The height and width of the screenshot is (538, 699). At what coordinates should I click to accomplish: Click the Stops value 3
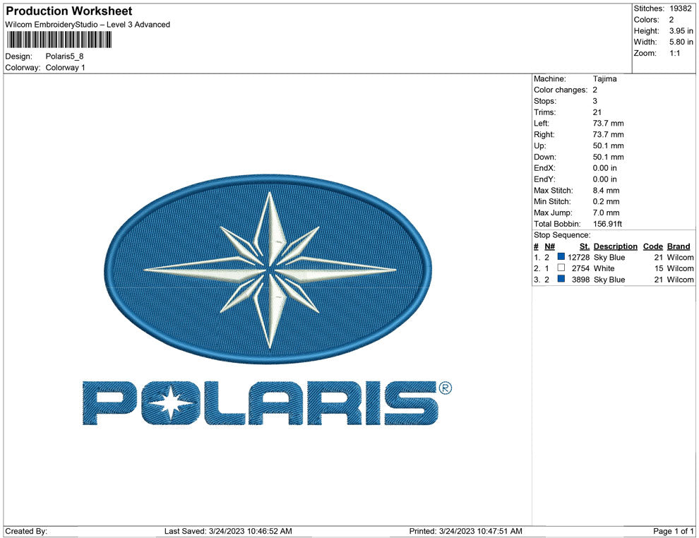595,101
